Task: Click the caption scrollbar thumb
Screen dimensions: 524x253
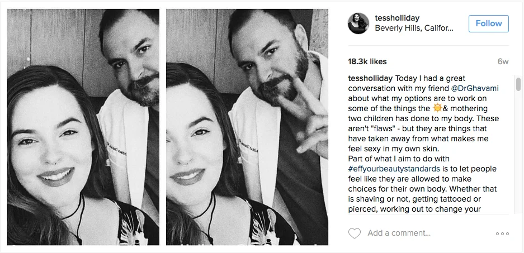Action: tap(518, 84)
